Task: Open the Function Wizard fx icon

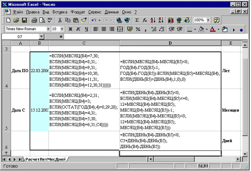Action: pyautogui.click(x=145, y=20)
